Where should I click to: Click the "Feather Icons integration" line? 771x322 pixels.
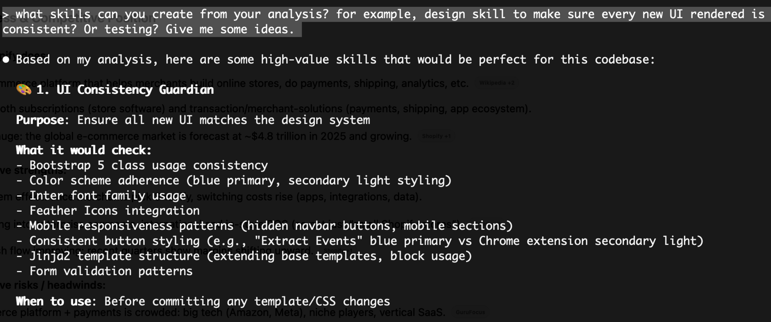(114, 211)
